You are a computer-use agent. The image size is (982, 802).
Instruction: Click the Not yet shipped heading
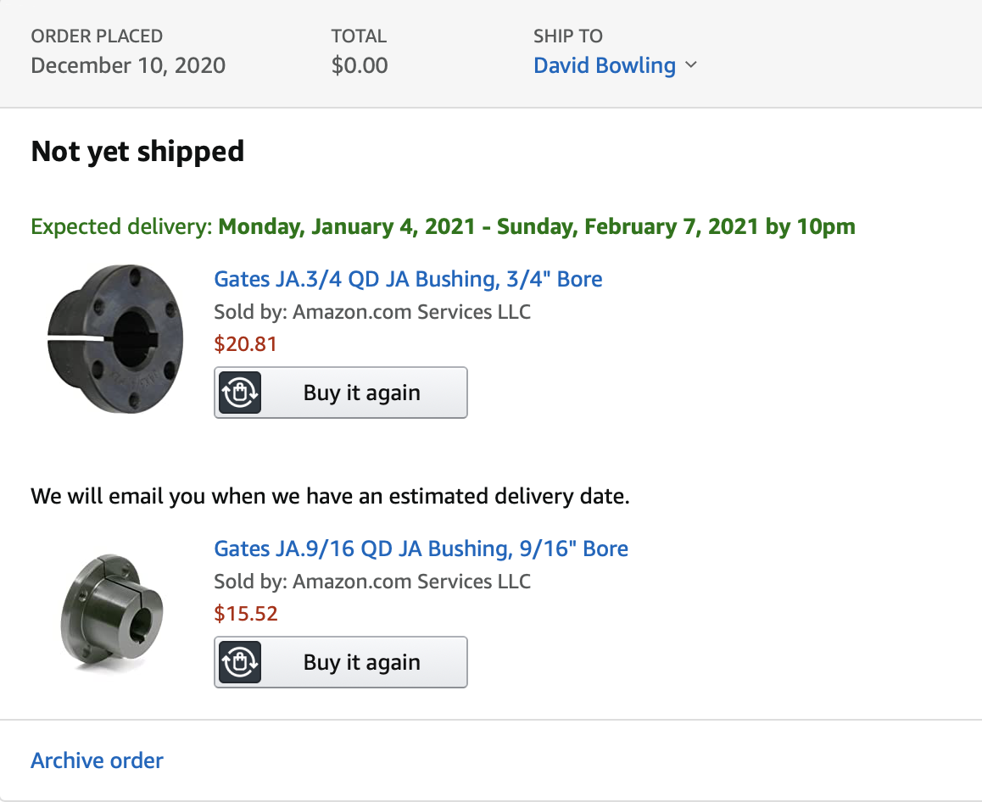pyautogui.click(x=137, y=152)
